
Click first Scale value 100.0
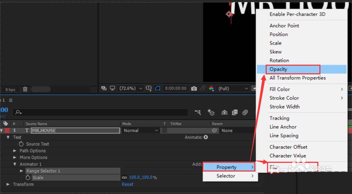pyautogui.click(x=134, y=177)
